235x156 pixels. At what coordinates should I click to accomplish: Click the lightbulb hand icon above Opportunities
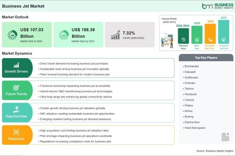[16, 110]
